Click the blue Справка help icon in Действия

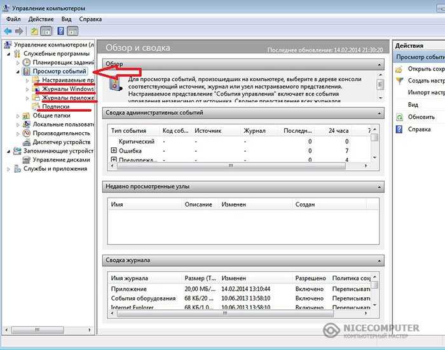[x=399, y=130]
